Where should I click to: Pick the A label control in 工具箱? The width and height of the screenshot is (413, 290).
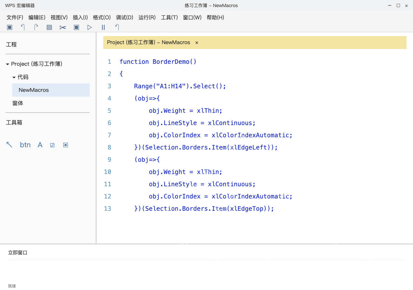tap(40, 145)
